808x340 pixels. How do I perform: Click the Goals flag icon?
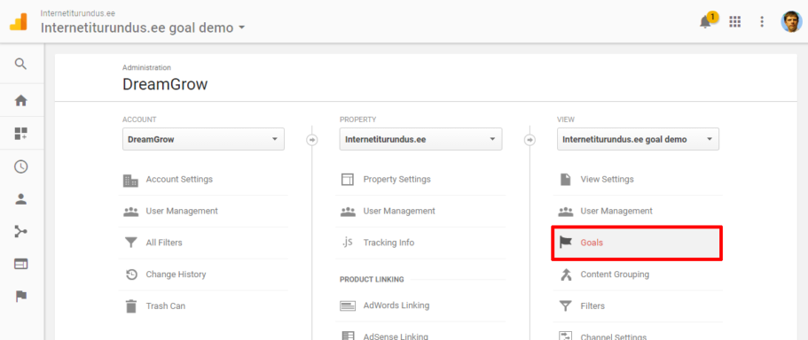(x=566, y=243)
